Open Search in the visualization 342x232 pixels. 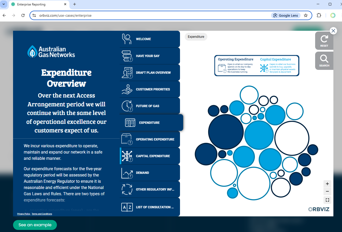(x=324, y=61)
